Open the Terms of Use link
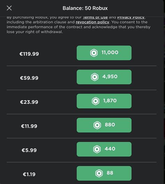Image resolution: width=165 pixels, height=184 pixels. click(95, 17)
